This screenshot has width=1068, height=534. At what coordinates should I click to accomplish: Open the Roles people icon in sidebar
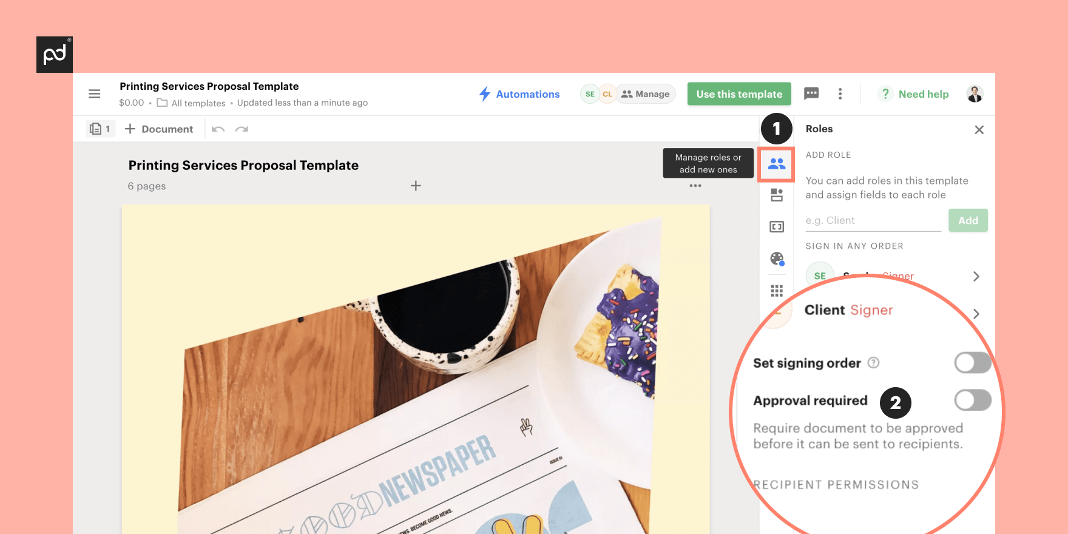tap(776, 164)
